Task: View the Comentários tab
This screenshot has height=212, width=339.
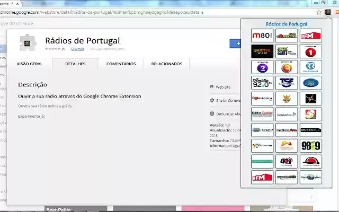Action: click(x=121, y=64)
